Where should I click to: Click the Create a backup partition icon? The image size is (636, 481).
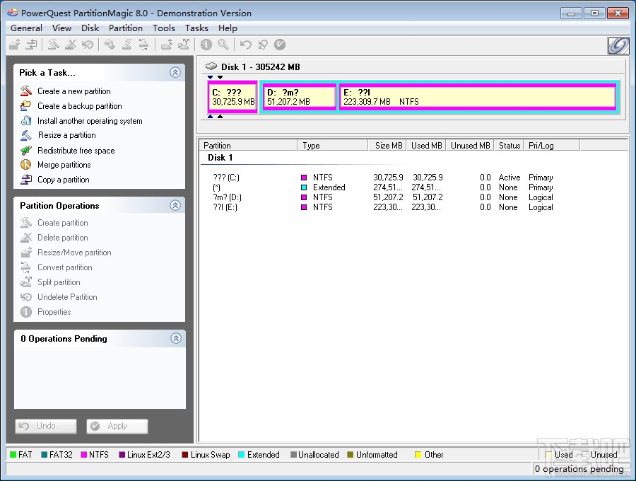(26, 106)
